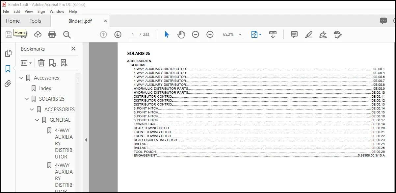This screenshot has height=193, width=396.
Task: Select the Accessories bookmark label
Action: 46,78
